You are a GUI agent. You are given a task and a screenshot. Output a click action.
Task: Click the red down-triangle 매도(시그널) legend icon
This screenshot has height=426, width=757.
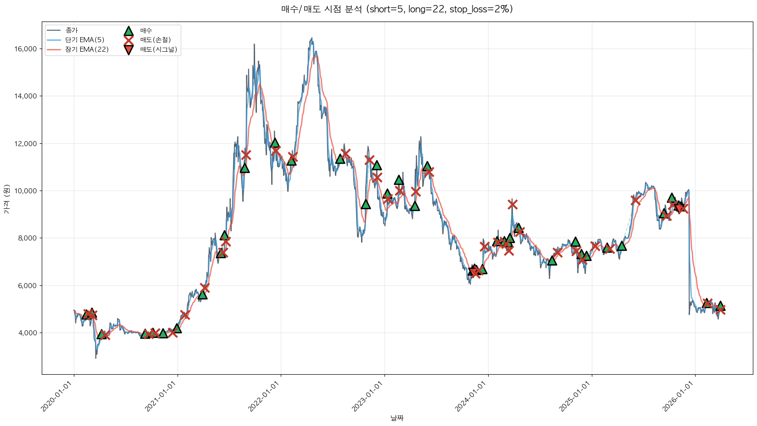click(x=128, y=49)
